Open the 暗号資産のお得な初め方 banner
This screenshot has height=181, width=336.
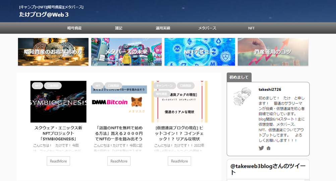coord(53,52)
